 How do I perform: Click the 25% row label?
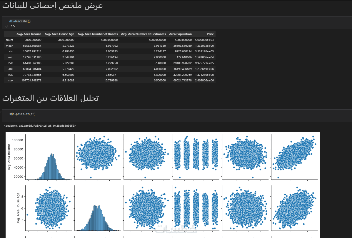10,63
